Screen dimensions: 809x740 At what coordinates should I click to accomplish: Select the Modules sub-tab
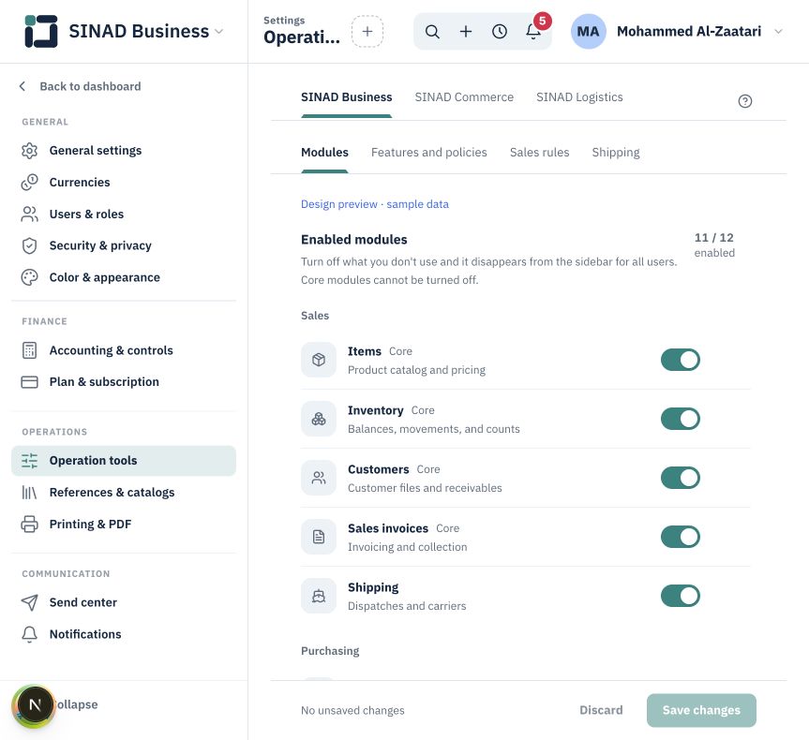pyautogui.click(x=324, y=152)
